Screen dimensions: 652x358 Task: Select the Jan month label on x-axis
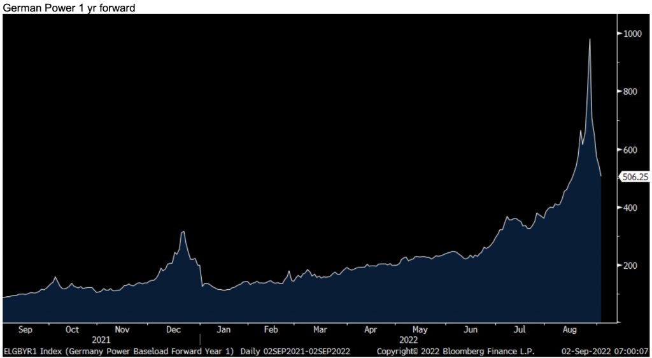223,329
